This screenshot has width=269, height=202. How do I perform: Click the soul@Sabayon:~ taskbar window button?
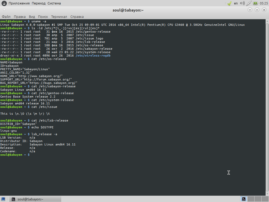tap(35, 199)
